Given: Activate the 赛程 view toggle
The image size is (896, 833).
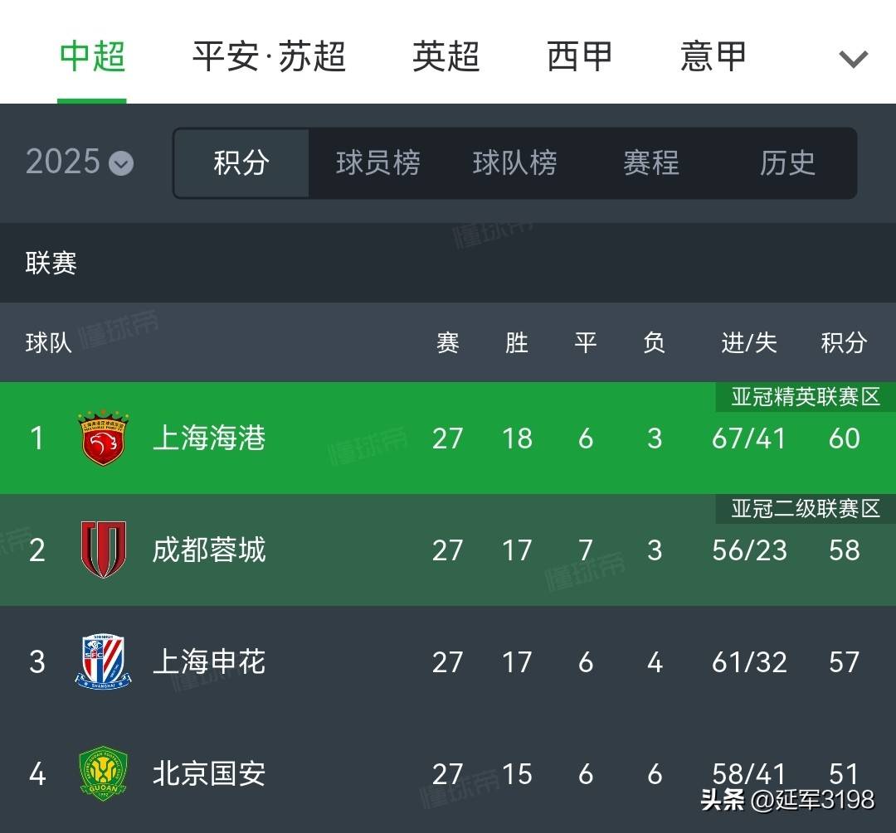Looking at the screenshot, I should pos(651,163).
